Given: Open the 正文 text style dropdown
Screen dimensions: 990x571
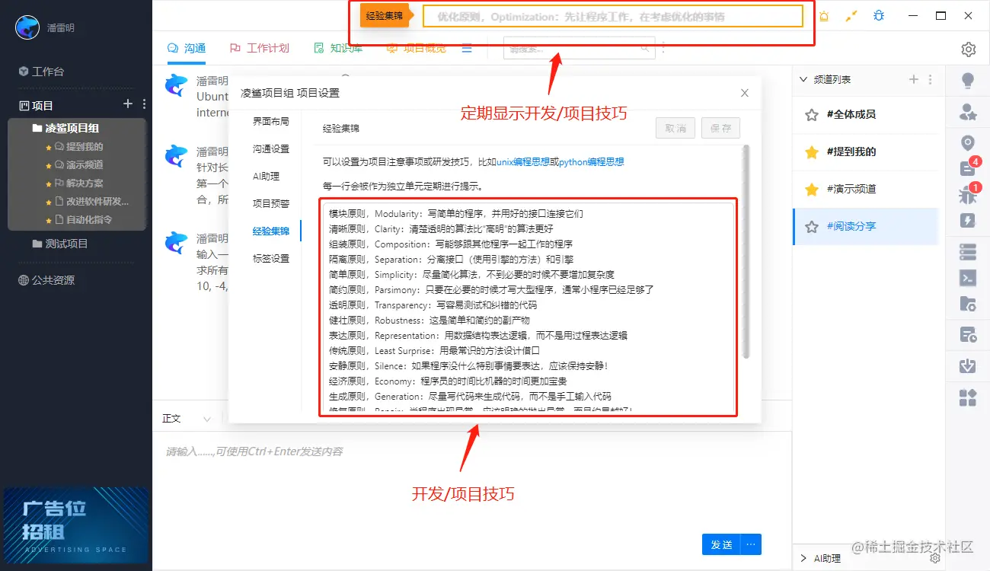Looking at the screenshot, I should point(187,419).
